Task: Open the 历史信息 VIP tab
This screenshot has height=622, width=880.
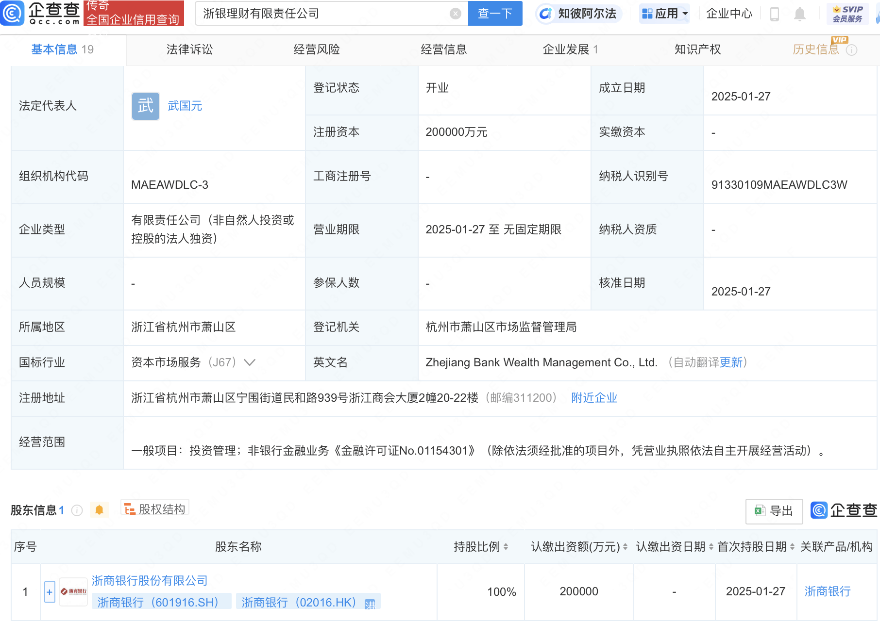Action: 816,49
